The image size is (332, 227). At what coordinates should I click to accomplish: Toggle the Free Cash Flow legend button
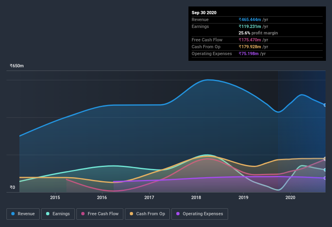point(100,214)
